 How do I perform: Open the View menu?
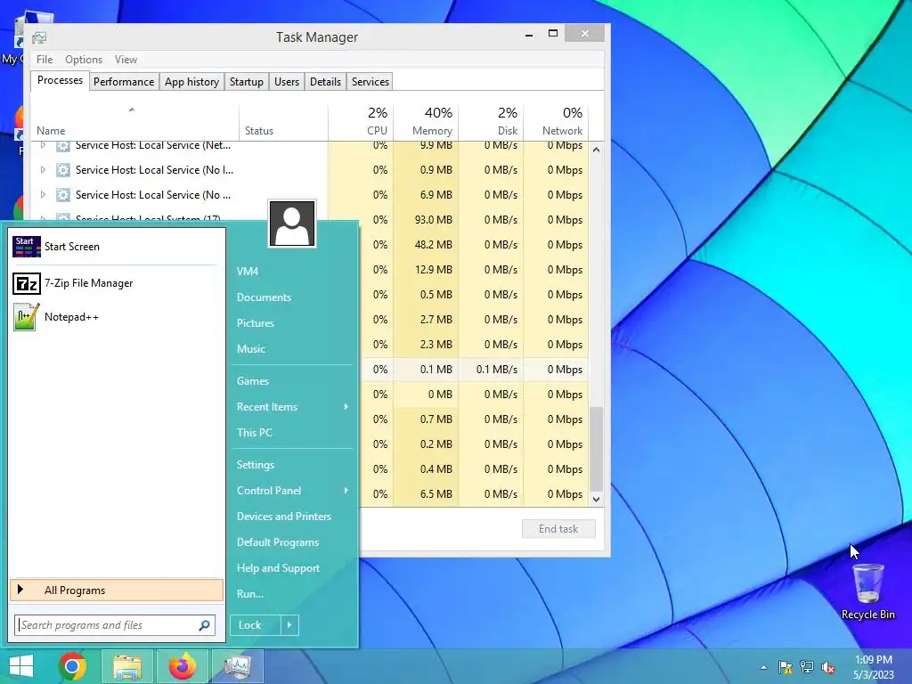(126, 60)
